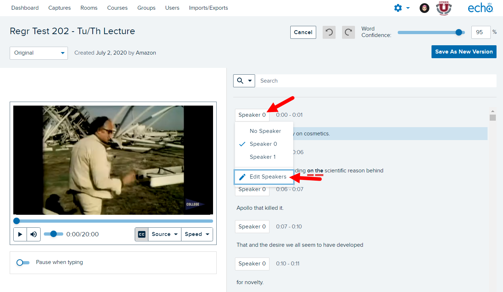Expand the Source dropdown
Screen dimensions: 503x292
[x=165, y=234]
